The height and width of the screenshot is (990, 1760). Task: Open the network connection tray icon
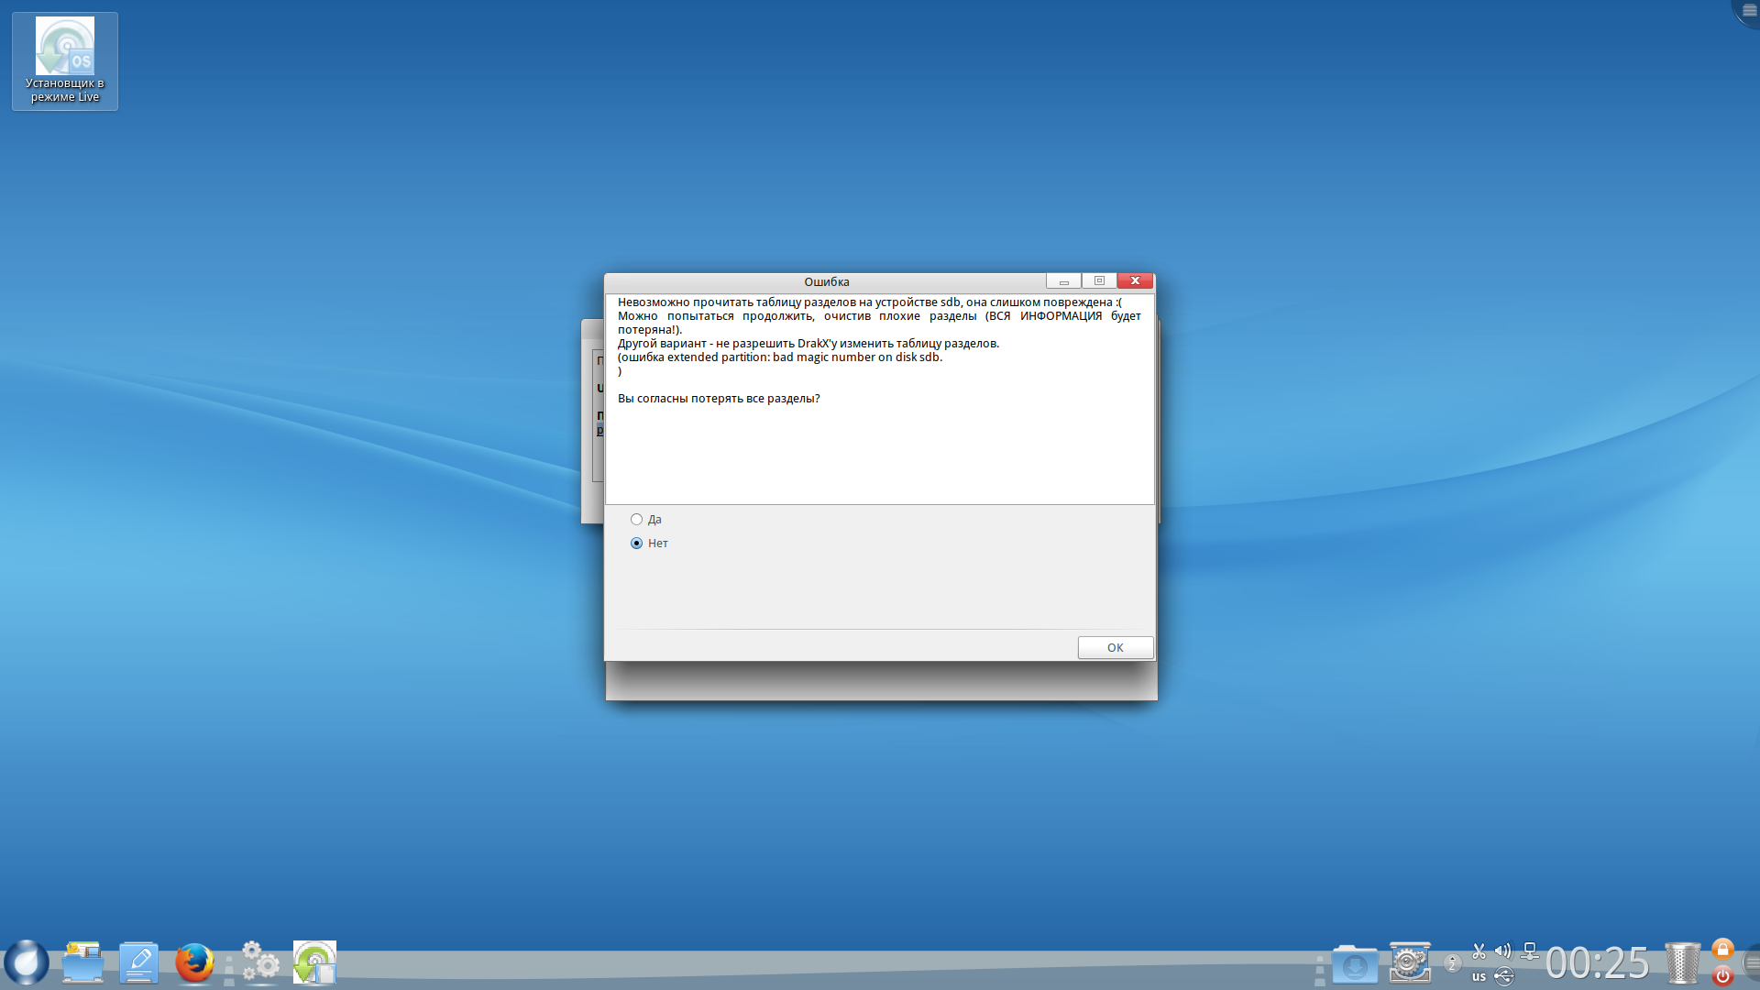click(x=1529, y=951)
